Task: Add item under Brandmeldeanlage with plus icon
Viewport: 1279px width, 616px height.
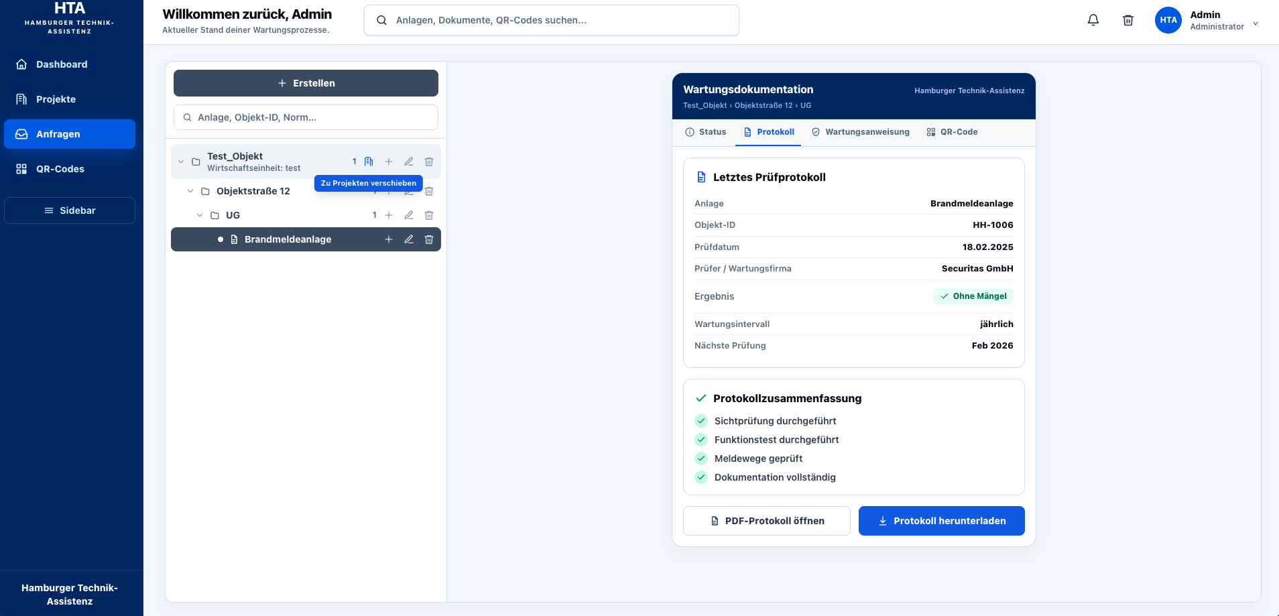Action: (x=389, y=239)
